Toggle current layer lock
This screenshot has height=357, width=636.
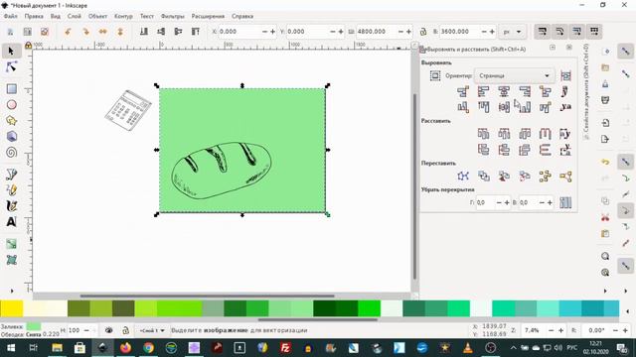[126, 330]
